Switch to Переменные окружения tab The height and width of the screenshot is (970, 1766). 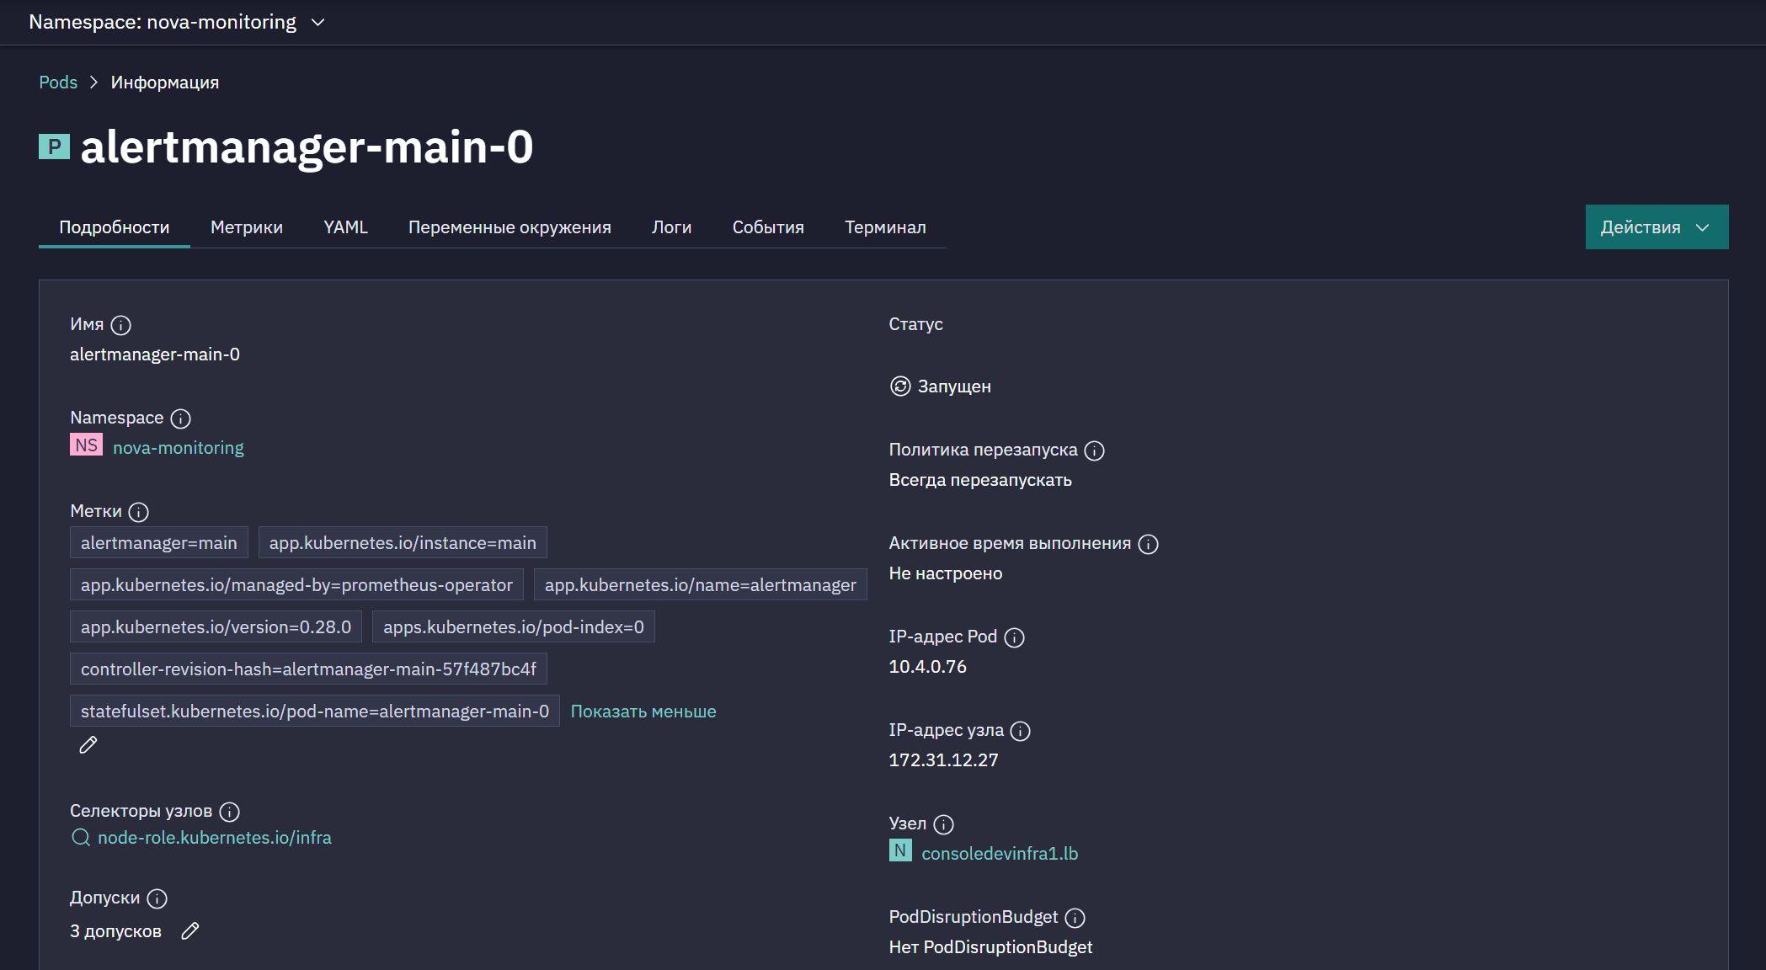pos(510,227)
